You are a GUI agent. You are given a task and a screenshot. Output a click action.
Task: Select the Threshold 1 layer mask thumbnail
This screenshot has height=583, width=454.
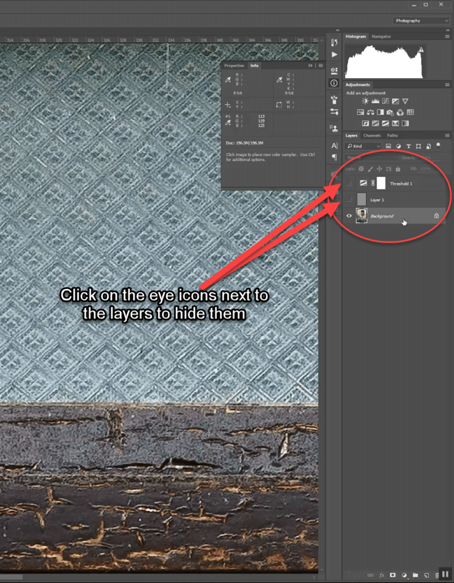[x=381, y=183]
